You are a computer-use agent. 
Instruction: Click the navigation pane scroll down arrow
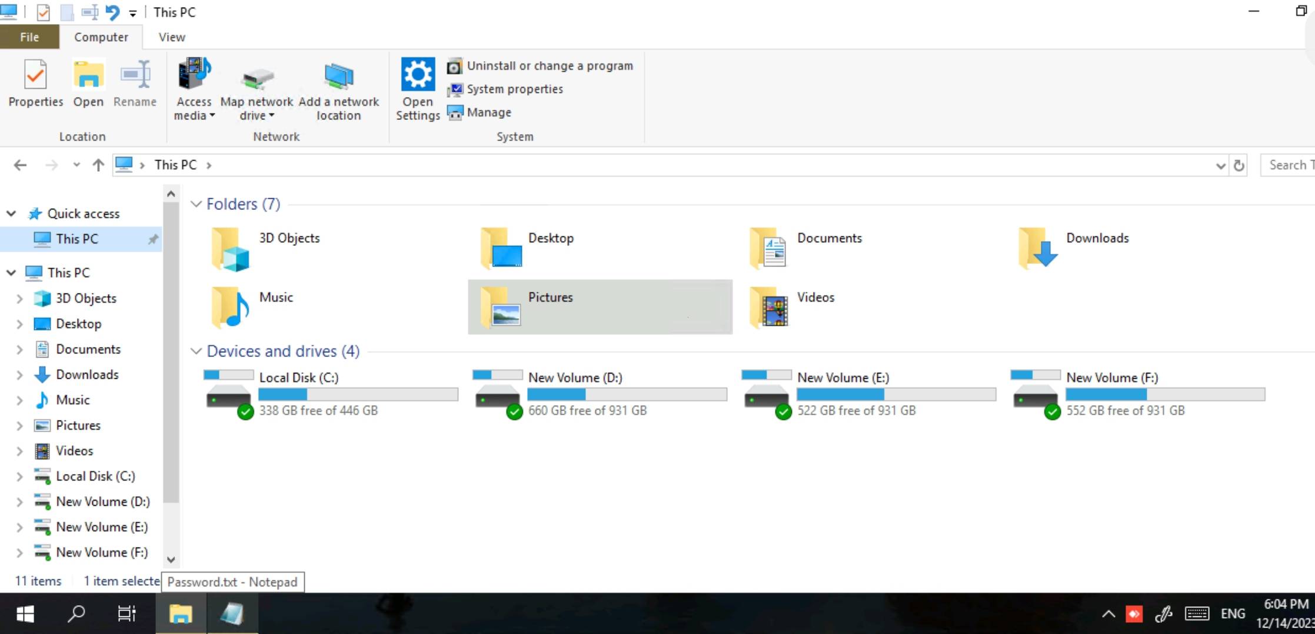[x=171, y=559]
